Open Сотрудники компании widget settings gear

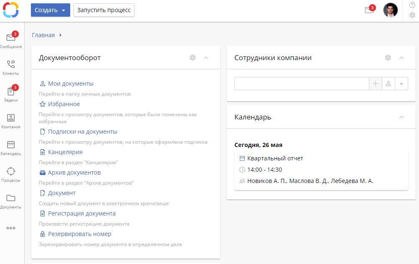(388, 58)
